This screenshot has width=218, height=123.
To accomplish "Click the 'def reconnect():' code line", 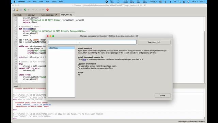I will tap(27, 29).
